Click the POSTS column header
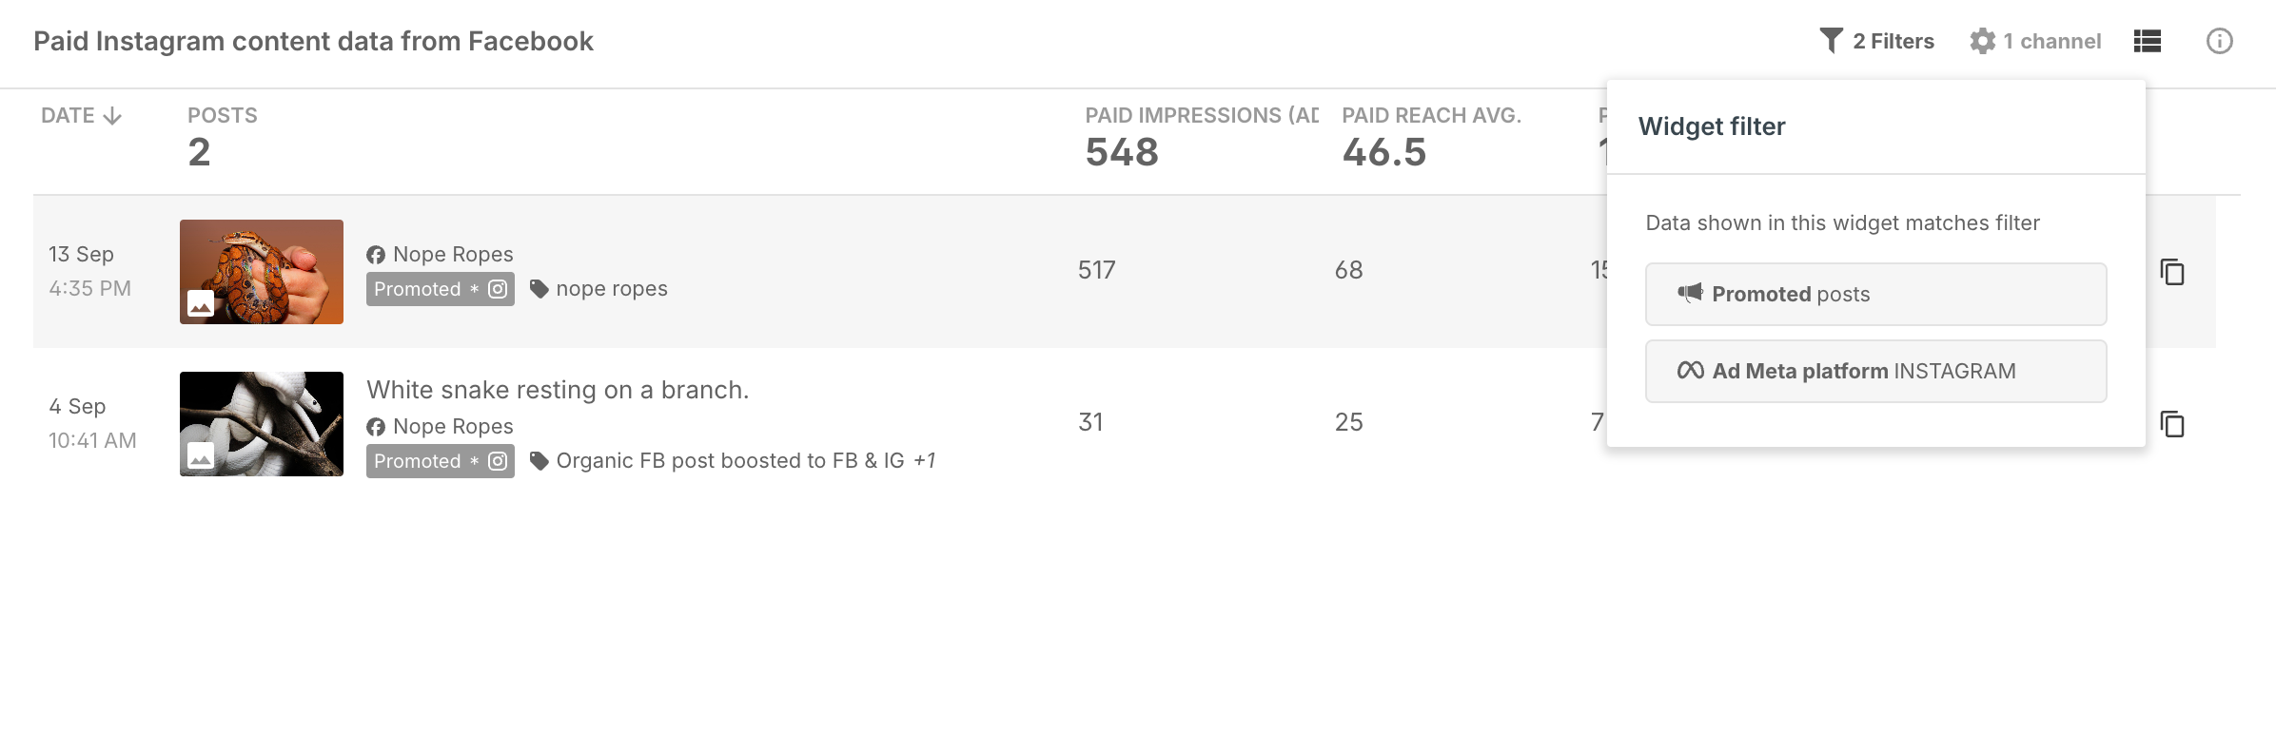 [x=223, y=116]
